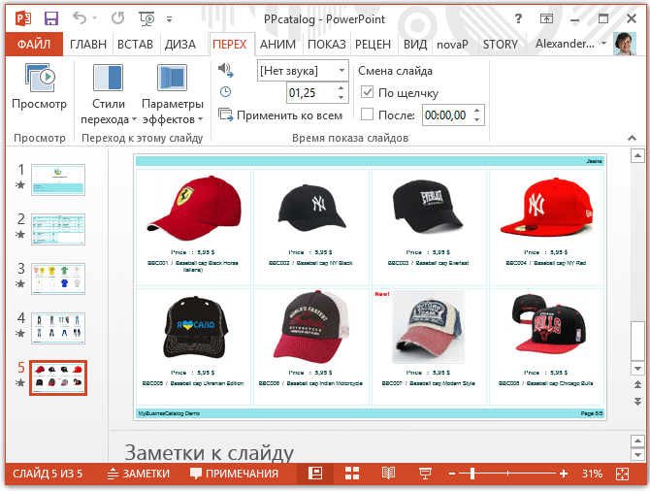Decrease the После time with down arrow
Screen dimensions: 650x491
476,120
